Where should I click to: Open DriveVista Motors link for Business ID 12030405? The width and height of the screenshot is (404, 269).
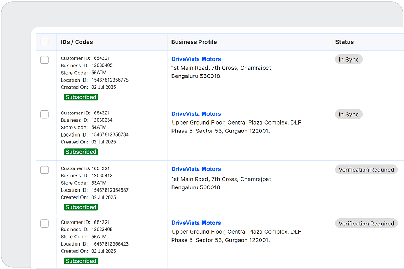coord(196,59)
